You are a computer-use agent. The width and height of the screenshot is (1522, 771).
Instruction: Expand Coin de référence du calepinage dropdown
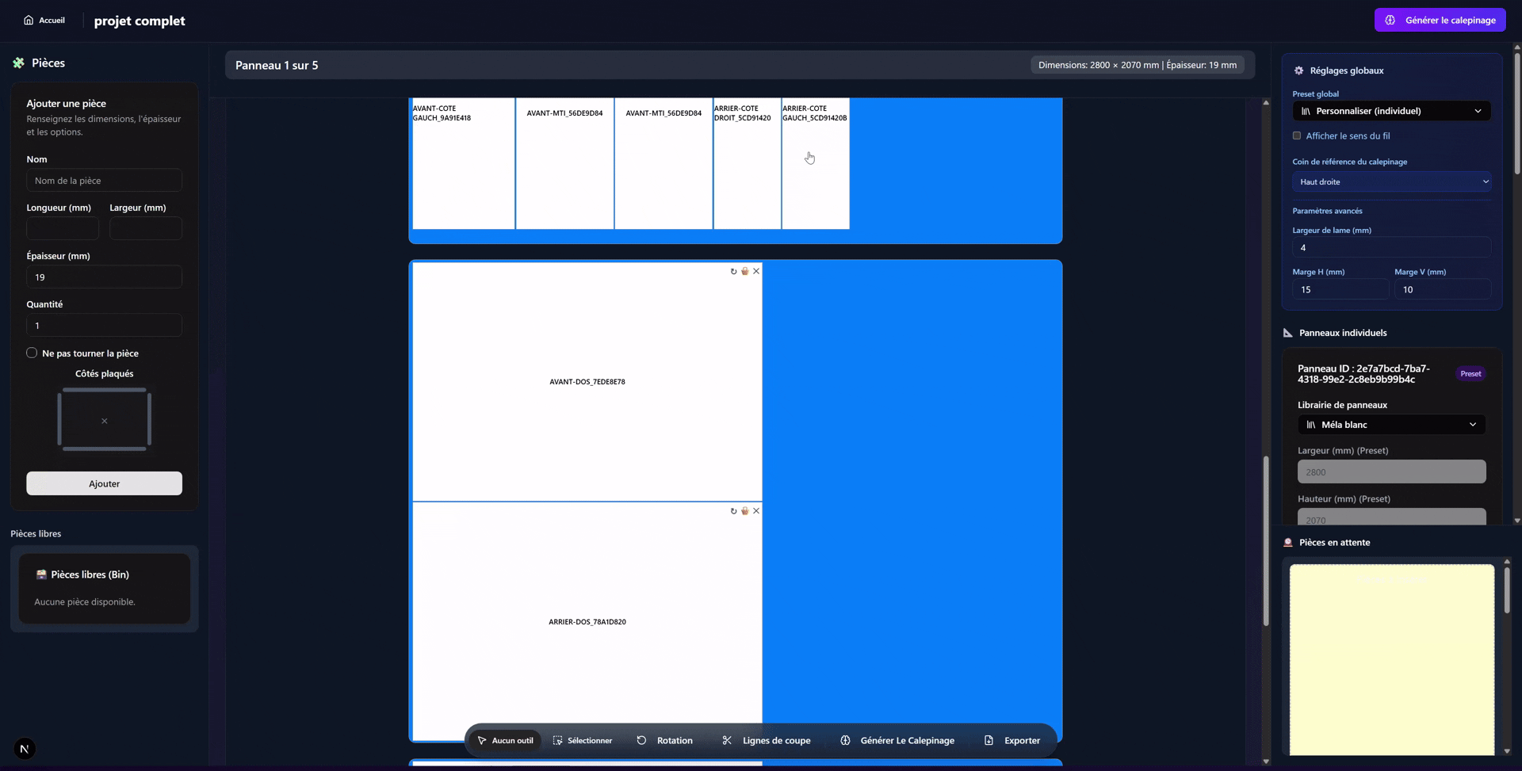pos(1391,182)
